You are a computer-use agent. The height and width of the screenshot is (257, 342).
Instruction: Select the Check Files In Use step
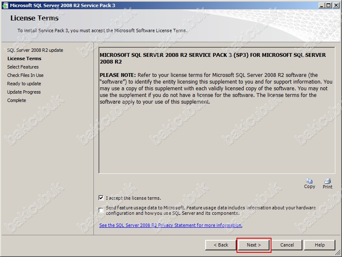pyautogui.click(x=25, y=75)
